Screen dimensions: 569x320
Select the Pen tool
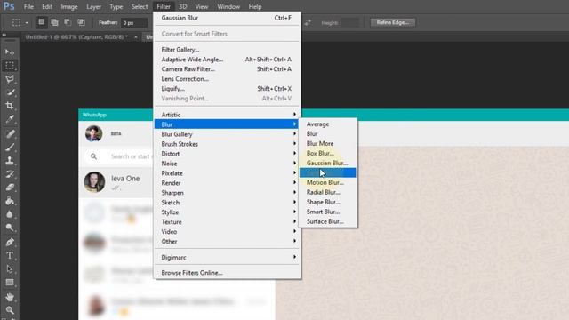tap(10, 242)
